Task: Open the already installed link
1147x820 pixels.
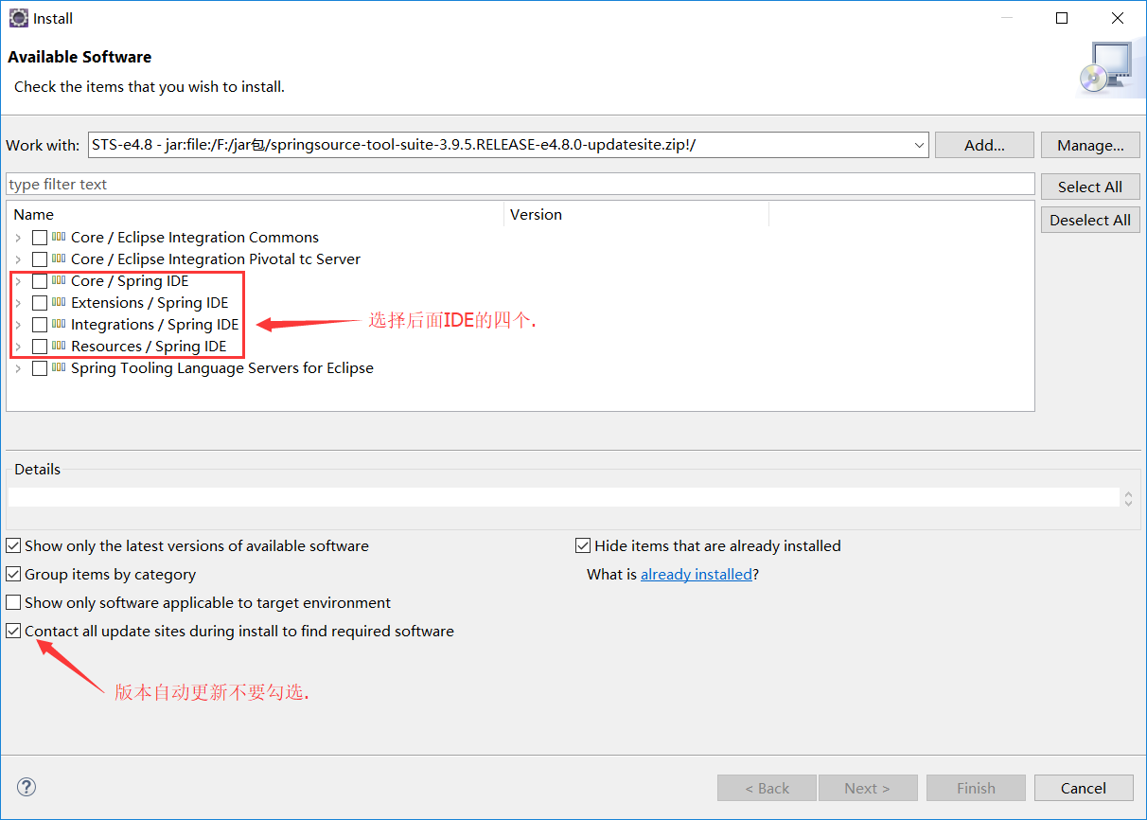Action: pos(697,574)
